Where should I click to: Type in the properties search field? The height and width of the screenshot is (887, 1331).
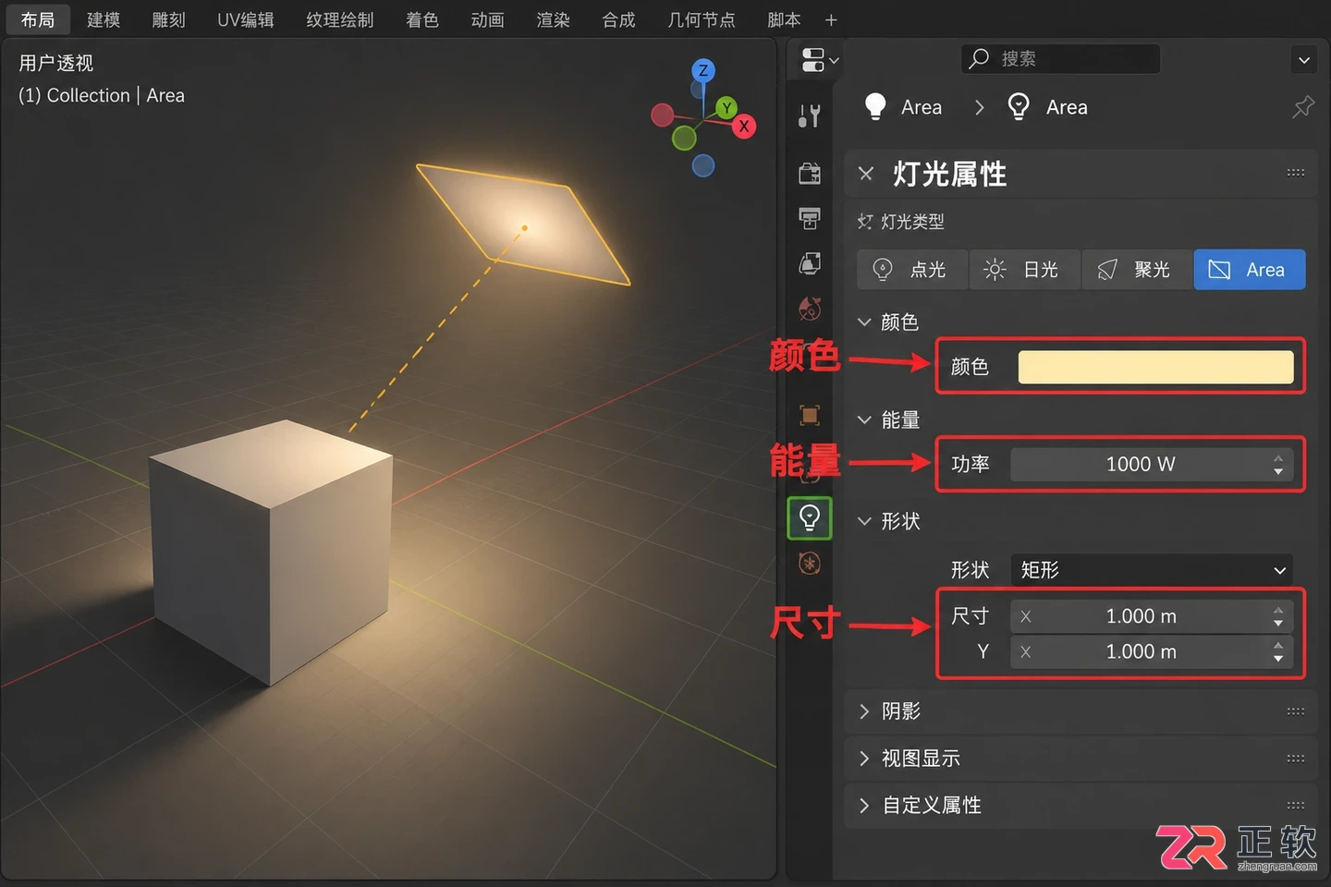(1061, 59)
